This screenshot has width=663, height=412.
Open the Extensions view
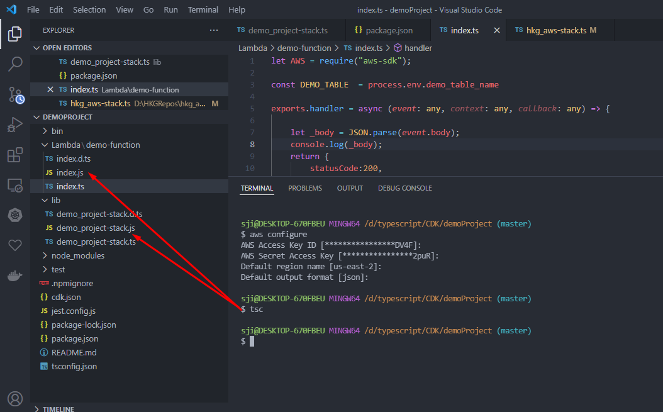pyautogui.click(x=14, y=154)
